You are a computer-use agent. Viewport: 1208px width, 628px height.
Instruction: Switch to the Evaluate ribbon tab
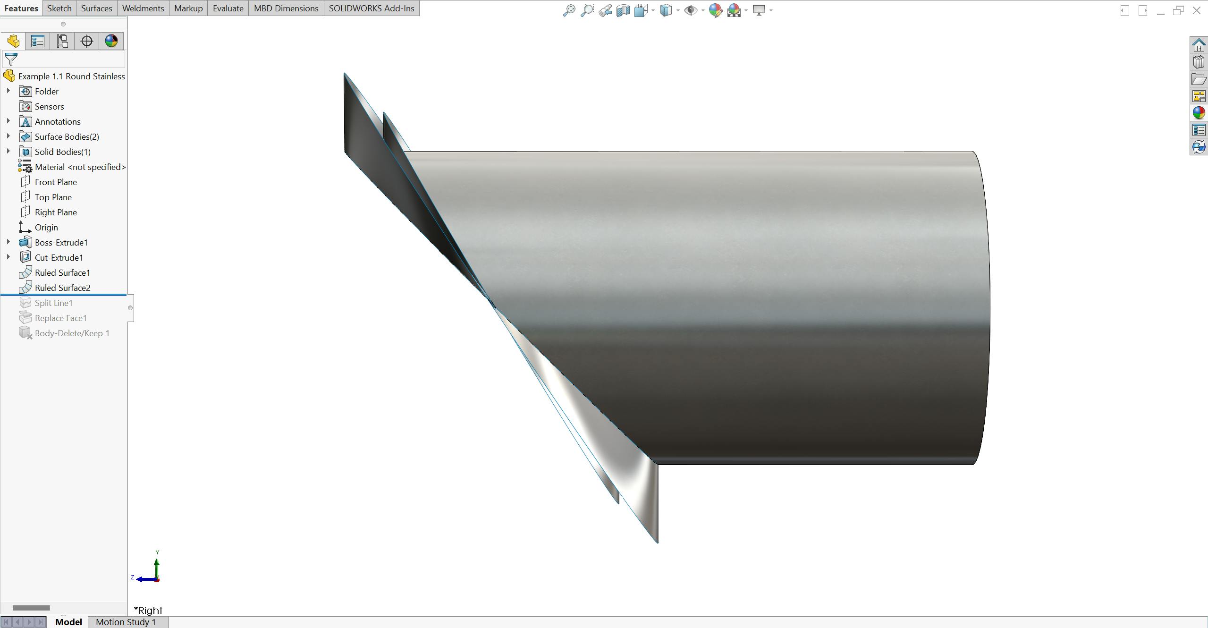tap(228, 8)
